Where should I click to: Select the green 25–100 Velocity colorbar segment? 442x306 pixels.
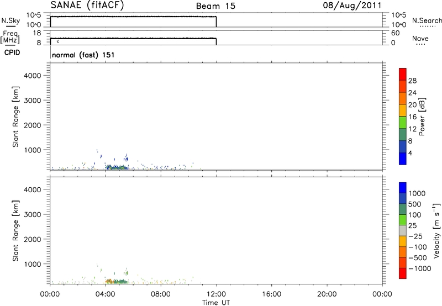point(403,220)
